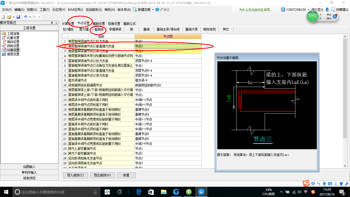This screenshot has height=197, width=350.
Task: Click the blue plus floating widget button
Action: [x=335, y=16]
